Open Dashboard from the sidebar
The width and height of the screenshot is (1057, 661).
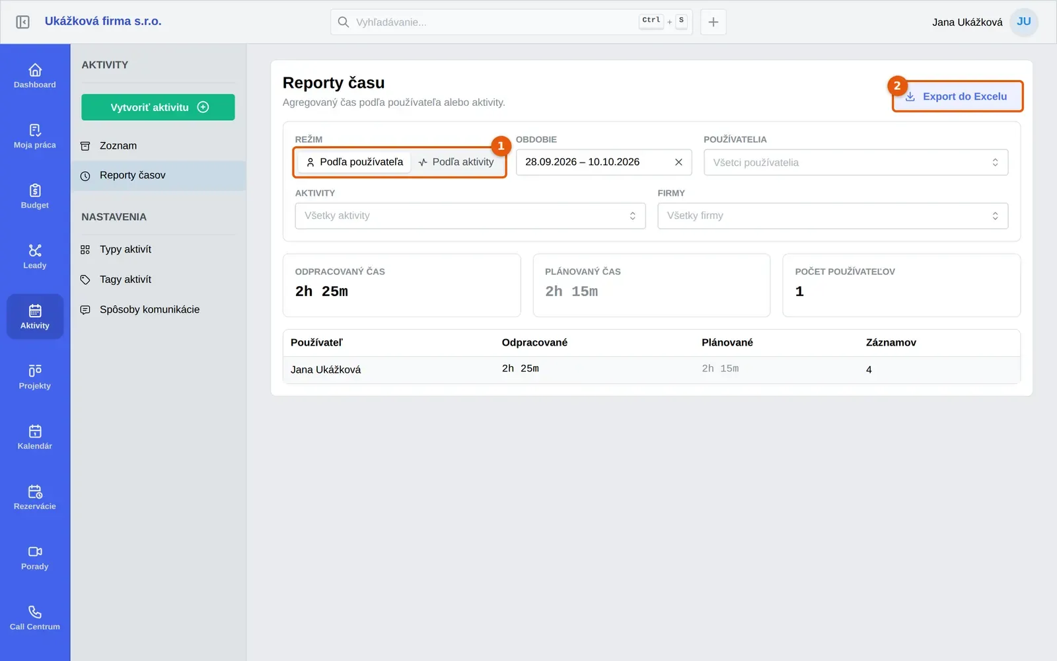[x=35, y=76]
